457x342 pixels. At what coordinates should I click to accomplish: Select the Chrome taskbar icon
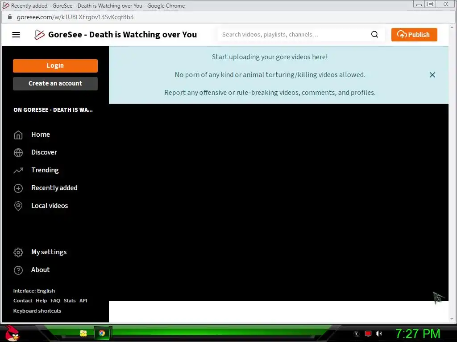click(x=102, y=333)
